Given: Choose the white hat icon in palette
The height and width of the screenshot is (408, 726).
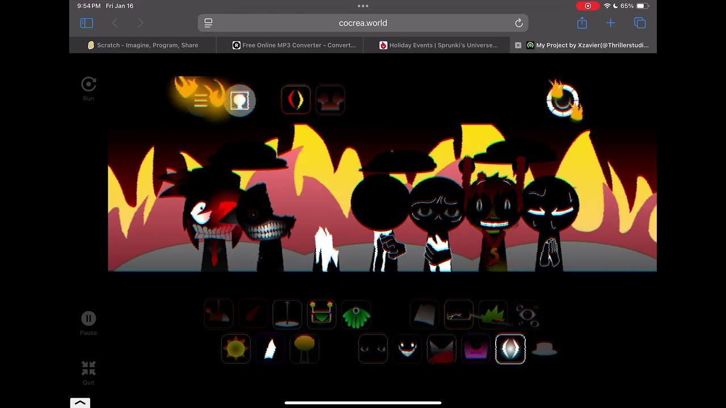Looking at the screenshot, I should (544, 348).
